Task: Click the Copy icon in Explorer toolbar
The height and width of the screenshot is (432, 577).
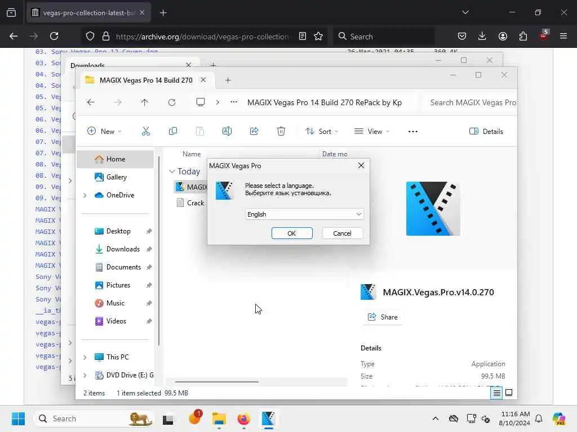Action: pyautogui.click(x=172, y=131)
